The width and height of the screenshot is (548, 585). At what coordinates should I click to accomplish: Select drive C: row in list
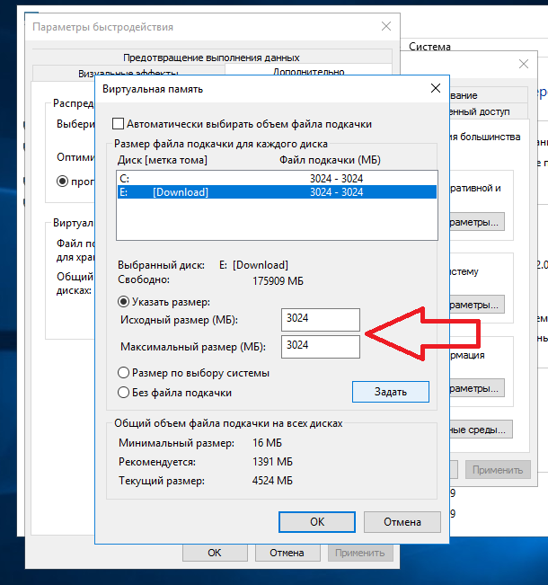(277, 178)
